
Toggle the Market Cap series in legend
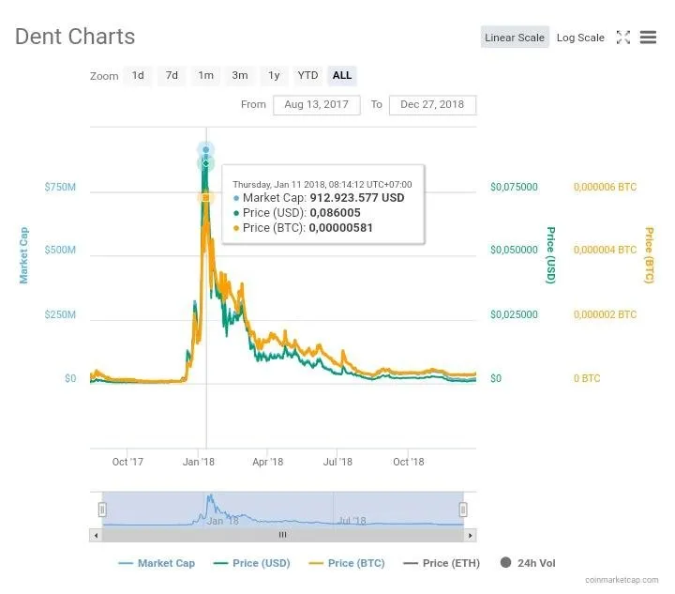[x=157, y=563]
